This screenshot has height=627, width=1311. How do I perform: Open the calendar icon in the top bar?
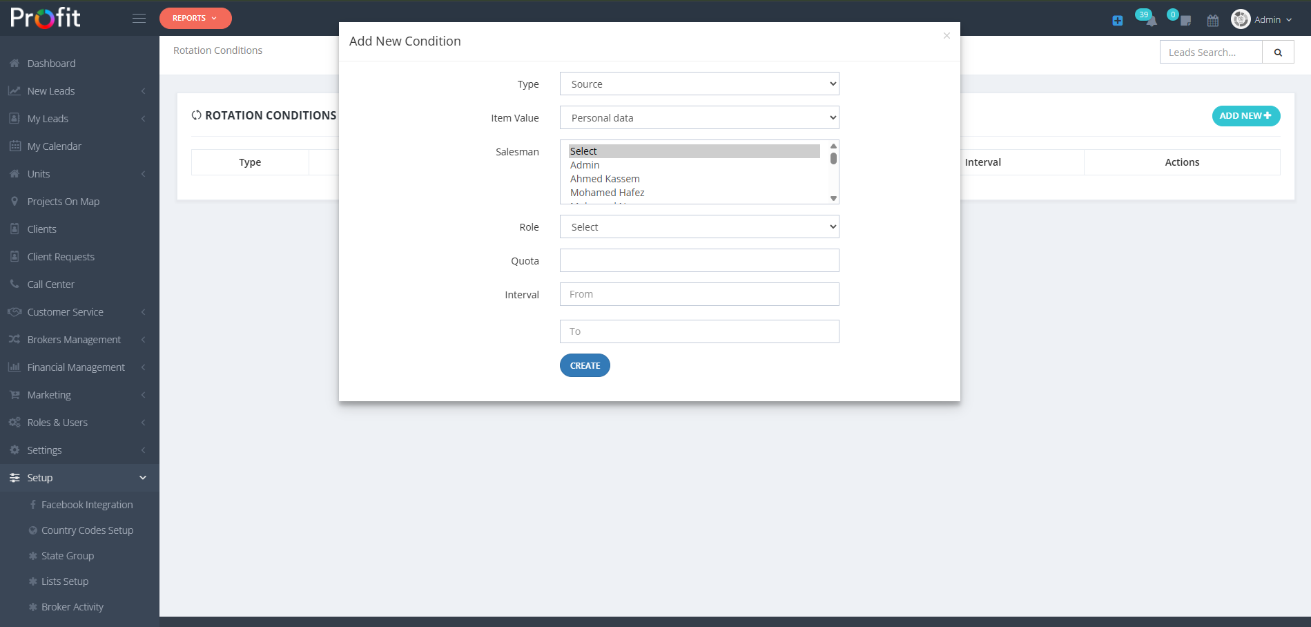pyautogui.click(x=1212, y=21)
